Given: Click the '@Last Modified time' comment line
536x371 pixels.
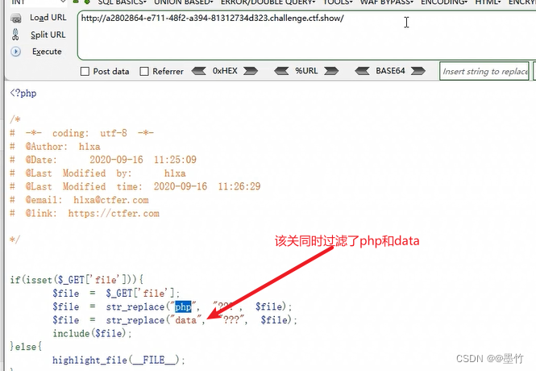Looking at the screenshot, I should point(135,186).
